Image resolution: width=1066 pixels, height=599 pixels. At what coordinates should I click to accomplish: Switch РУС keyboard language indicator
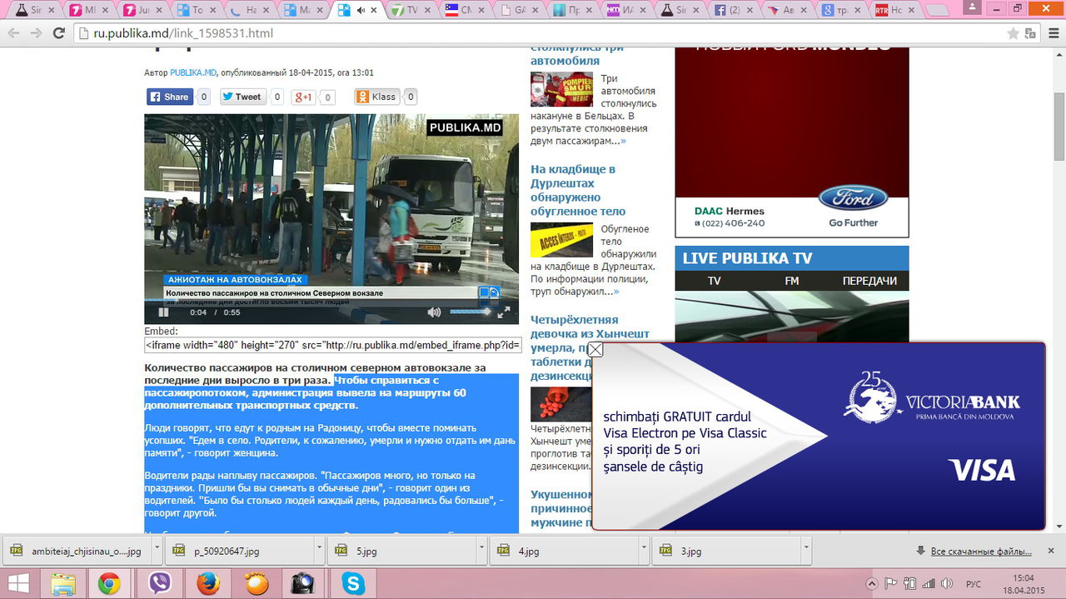point(973,583)
